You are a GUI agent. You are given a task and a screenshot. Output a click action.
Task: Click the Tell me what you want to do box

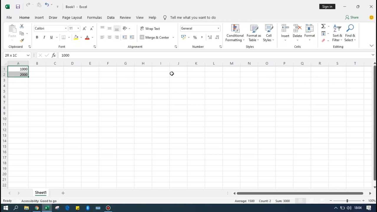193,17
